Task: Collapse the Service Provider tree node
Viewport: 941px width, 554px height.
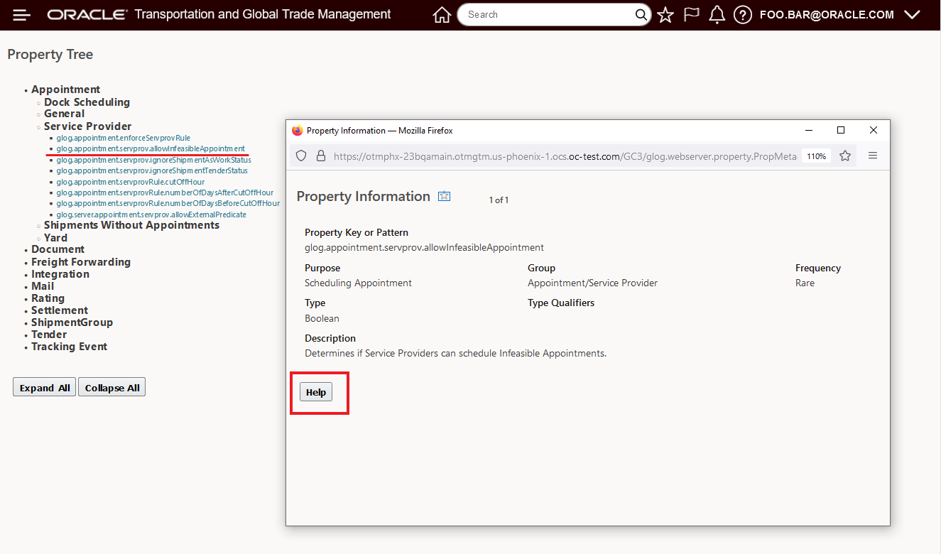Action: coord(87,126)
